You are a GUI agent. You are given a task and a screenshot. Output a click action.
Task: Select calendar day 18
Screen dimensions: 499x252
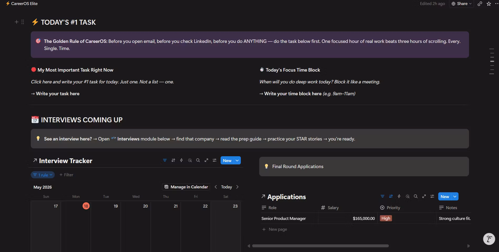tap(86, 206)
